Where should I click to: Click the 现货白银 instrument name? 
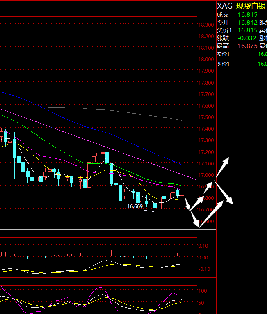coord(251,6)
